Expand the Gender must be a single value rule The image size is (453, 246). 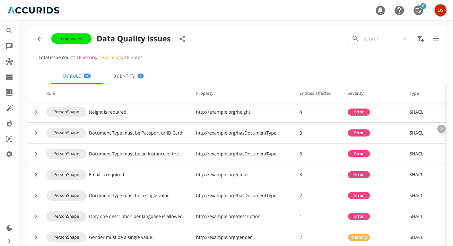pos(36,237)
